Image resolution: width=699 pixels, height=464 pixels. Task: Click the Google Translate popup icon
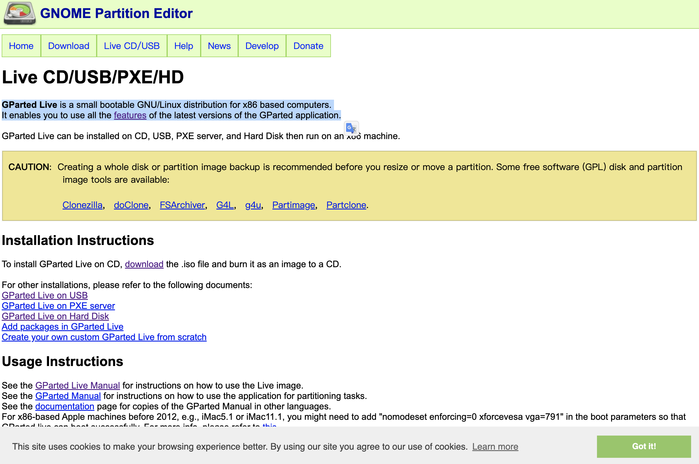(x=351, y=128)
